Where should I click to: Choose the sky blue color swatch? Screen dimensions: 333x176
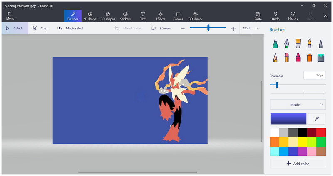(284, 151)
